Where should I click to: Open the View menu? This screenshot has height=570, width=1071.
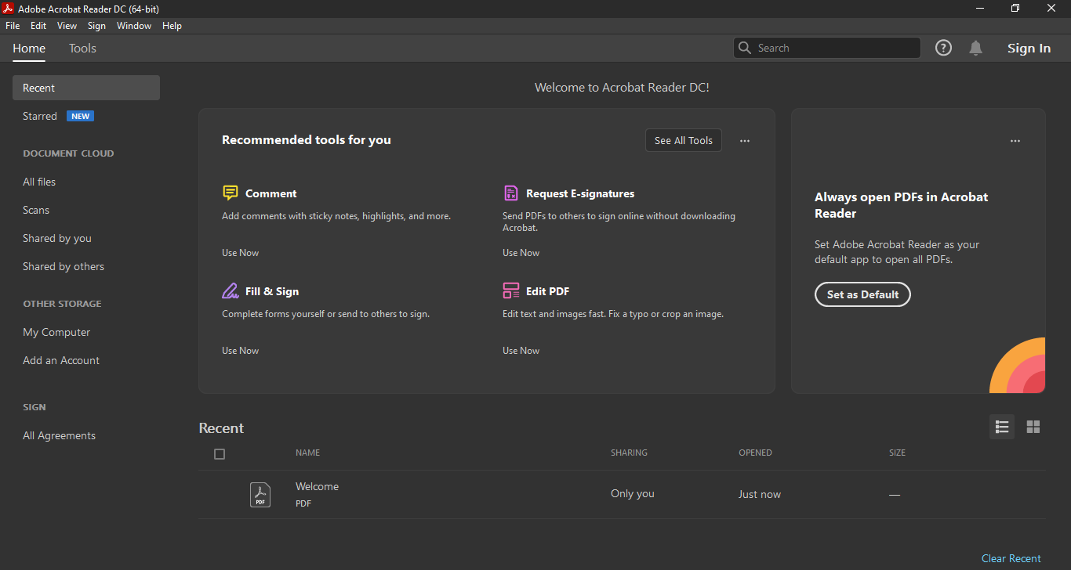tap(67, 26)
